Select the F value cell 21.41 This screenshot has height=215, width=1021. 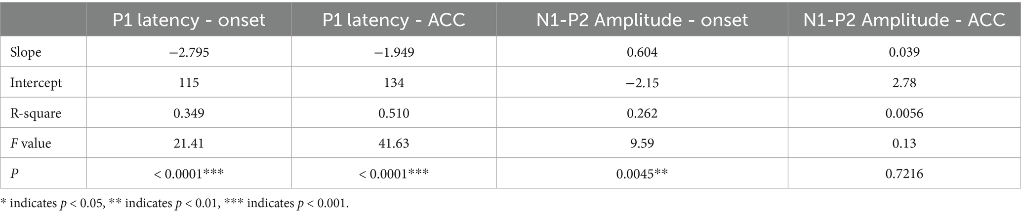(x=189, y=143)
